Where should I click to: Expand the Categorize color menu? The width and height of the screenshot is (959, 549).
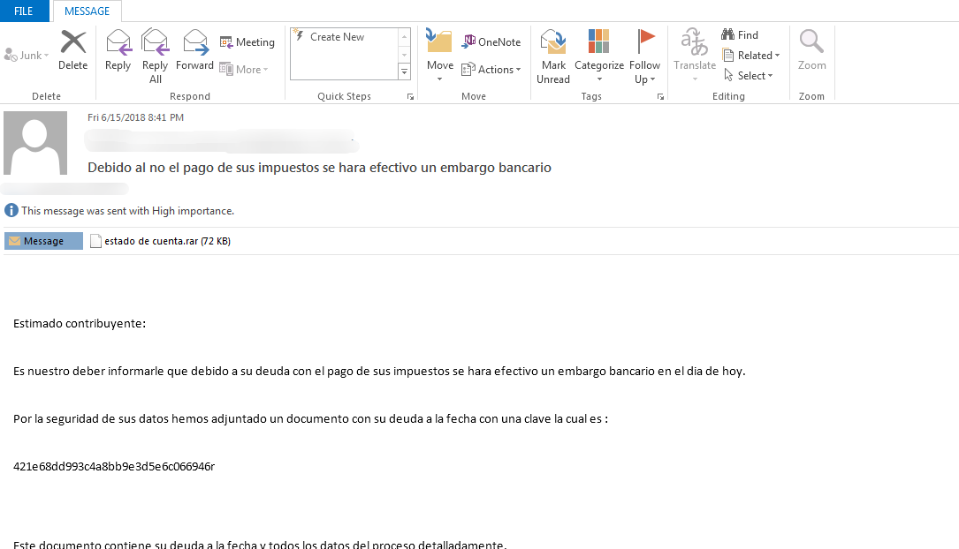(599, 55)
